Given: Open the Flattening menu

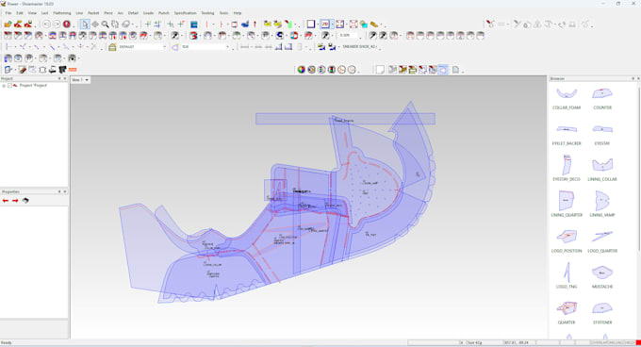Looking at the screenshot, I should (x=61, y=13).
